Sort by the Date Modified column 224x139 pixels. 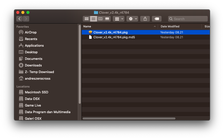180,26
